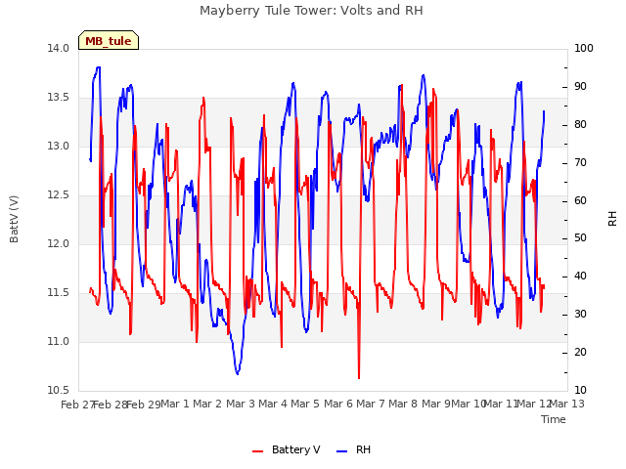Click the Mar 3 date tick label
The width and height of the screenshot is (626, 469).
click(x=241, y=404)
